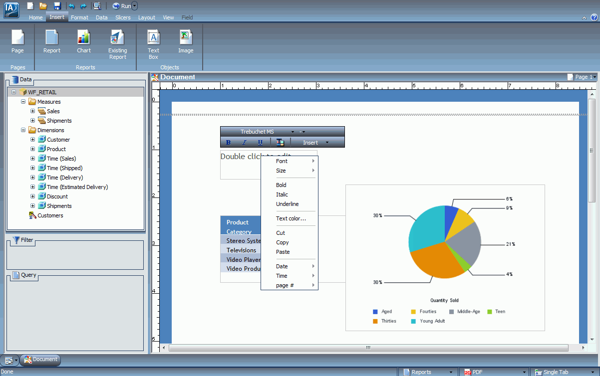Open the Reports dropdown in status bar
600x376 pixels.
coord(428,372)
